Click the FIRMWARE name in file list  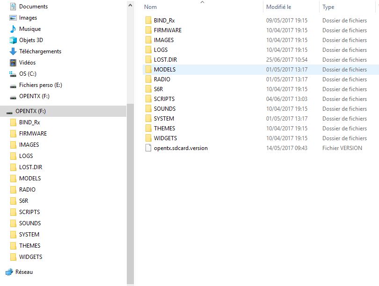point(168,30)
